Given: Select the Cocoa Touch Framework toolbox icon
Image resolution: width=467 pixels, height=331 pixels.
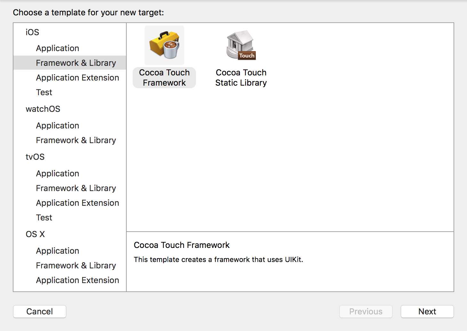Looking at the screenshot, I should pyautogui.click(x=164, y=45).
